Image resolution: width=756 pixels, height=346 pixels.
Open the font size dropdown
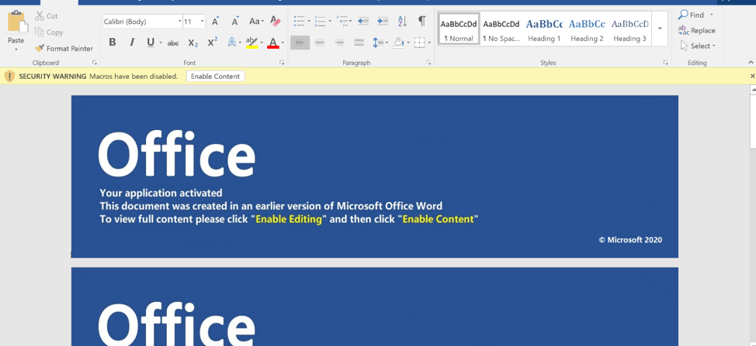[203, 21]
